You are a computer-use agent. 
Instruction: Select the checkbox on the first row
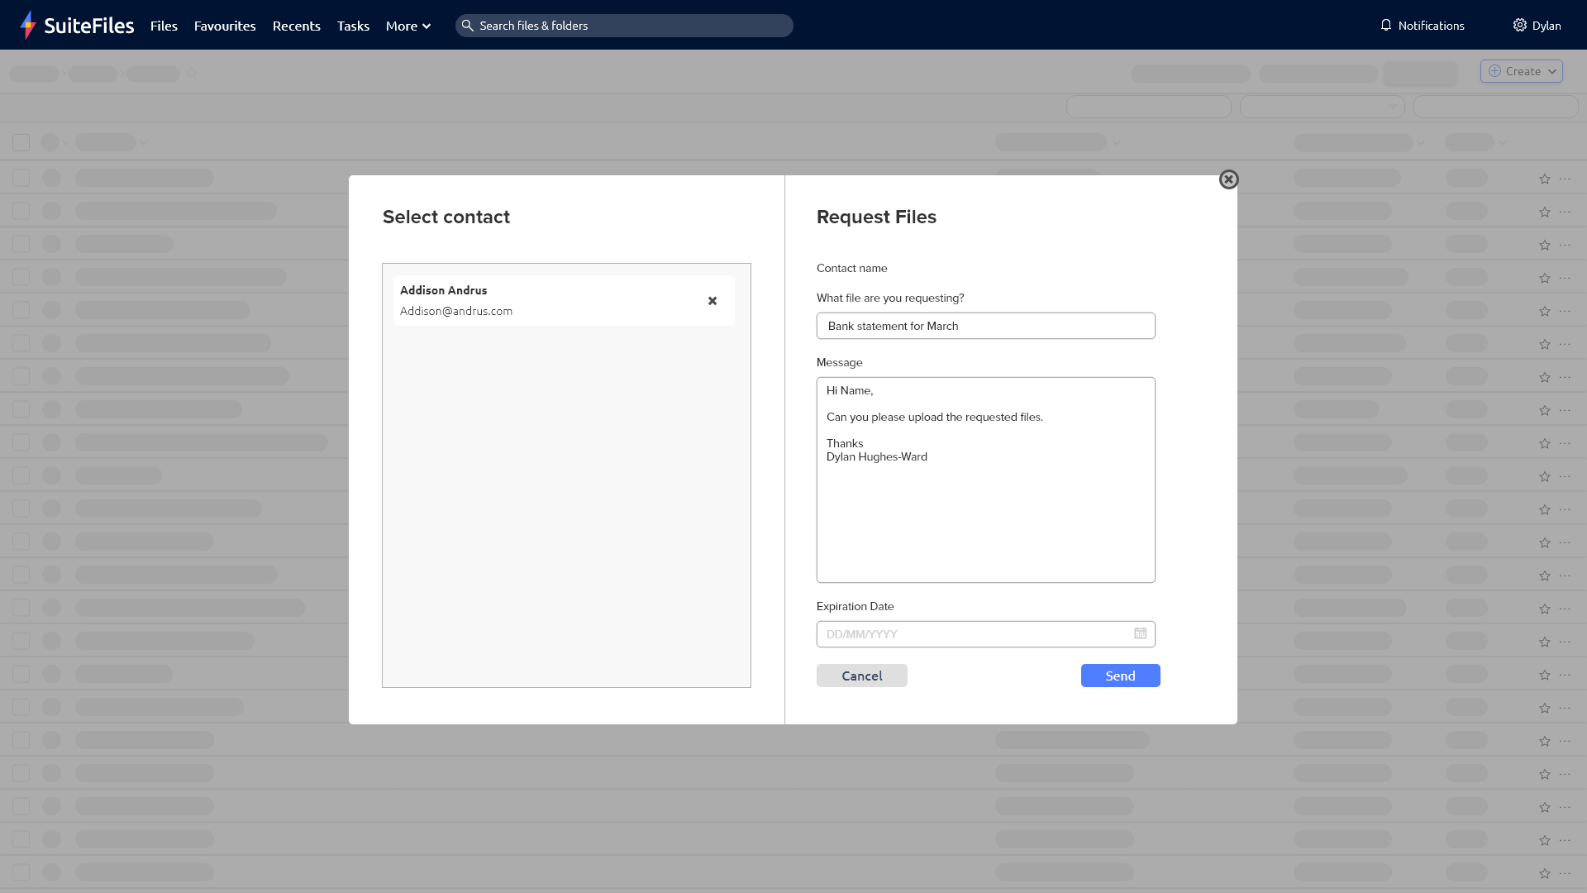(21, 177)
